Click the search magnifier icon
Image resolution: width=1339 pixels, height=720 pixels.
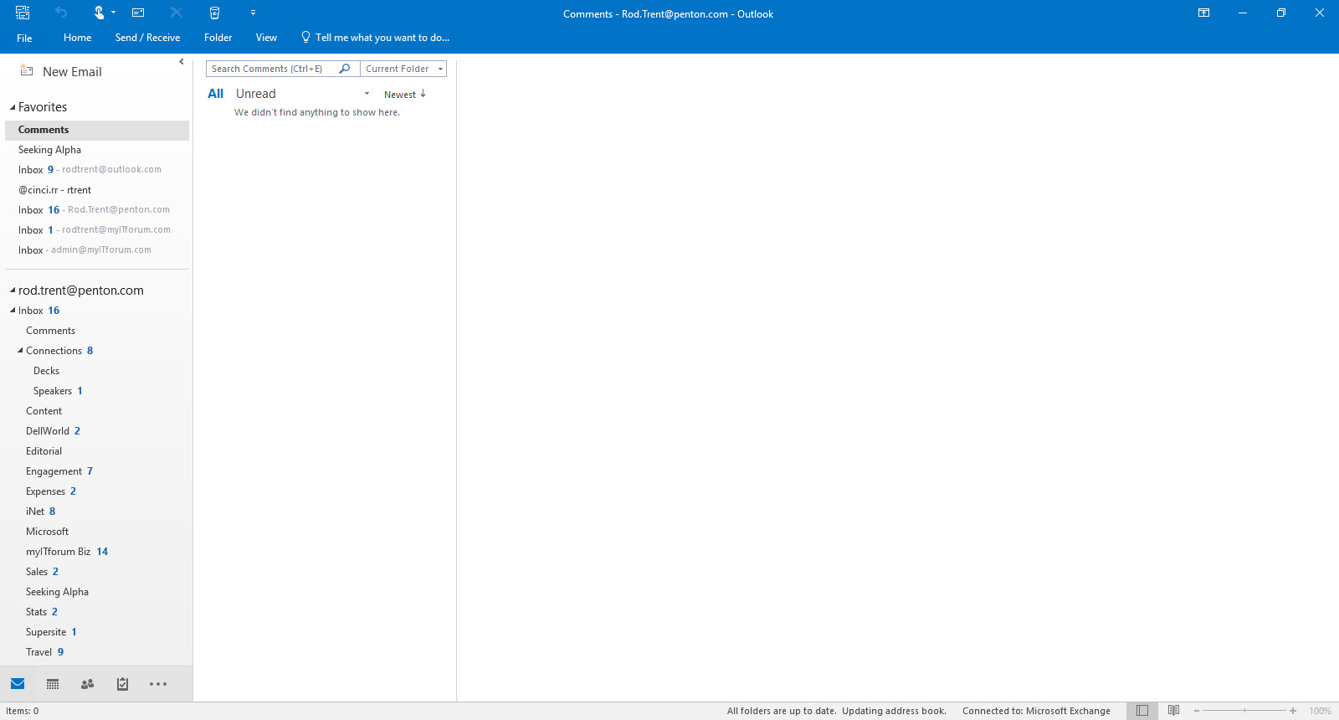345,69
